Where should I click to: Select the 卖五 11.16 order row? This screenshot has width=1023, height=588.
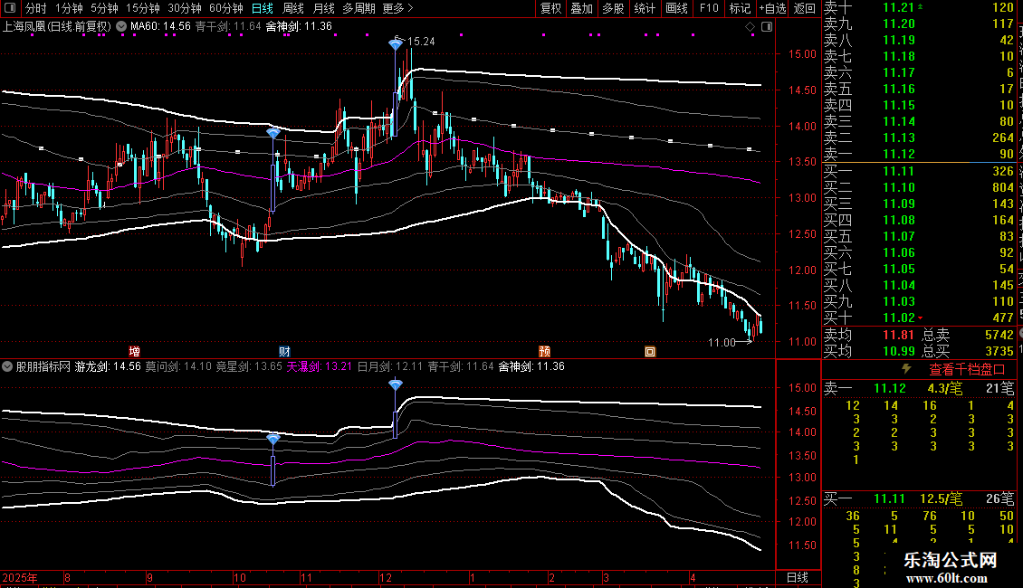[x=919, y=89]
